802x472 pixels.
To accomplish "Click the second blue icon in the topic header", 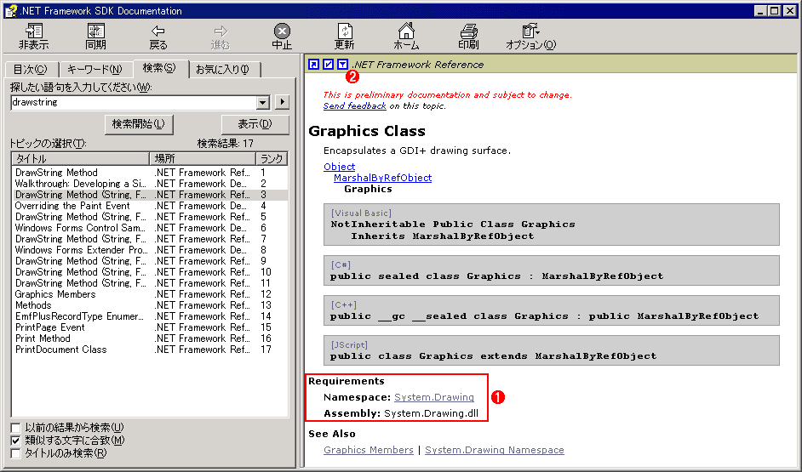I will pyautogui.click(x=329, y=65).
